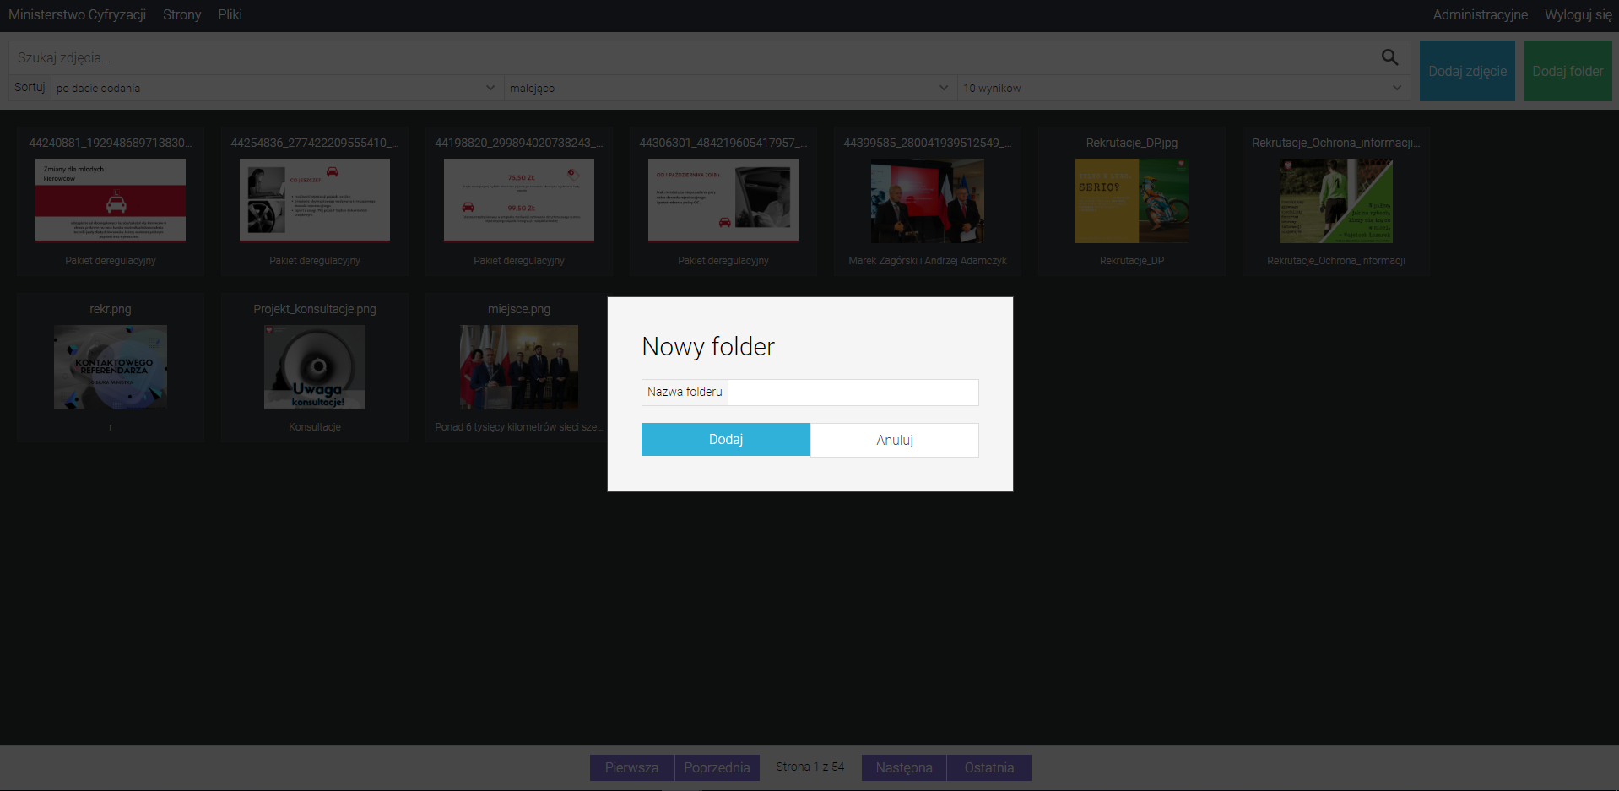Open the Strony menu item
The width and height of the screenshot is (1619, 791).
(x=182, y=14)
